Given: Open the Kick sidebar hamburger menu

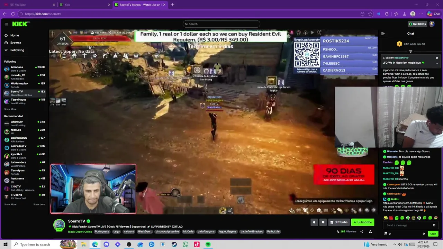Looking at the screenshot, I should click(x=7, y=24).
